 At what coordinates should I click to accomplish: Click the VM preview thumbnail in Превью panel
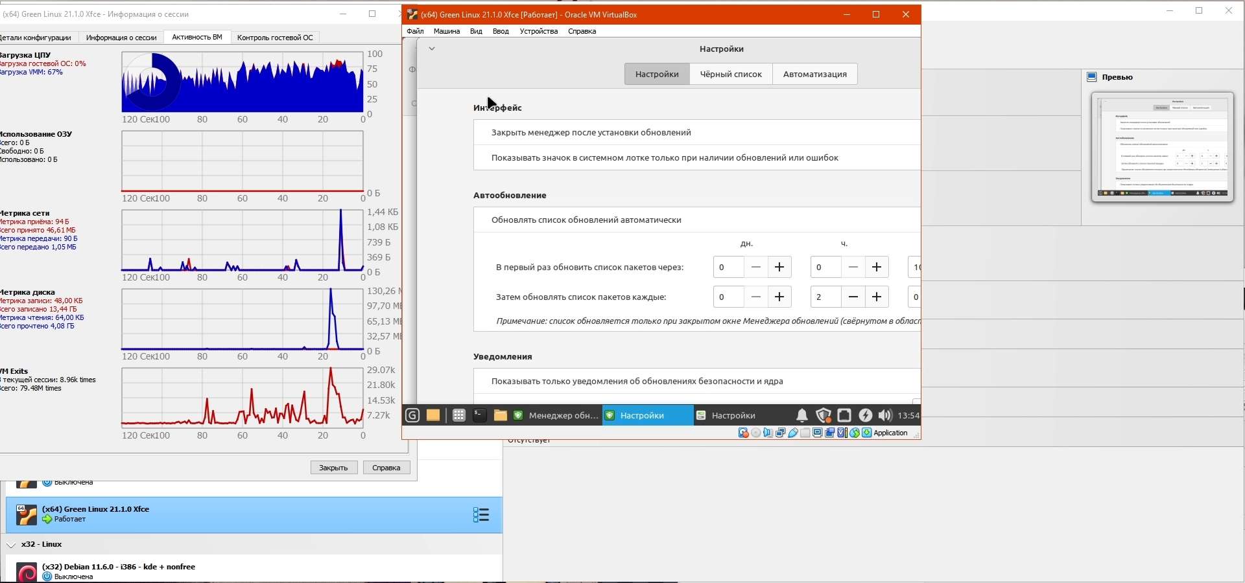tap(1163, 147)
